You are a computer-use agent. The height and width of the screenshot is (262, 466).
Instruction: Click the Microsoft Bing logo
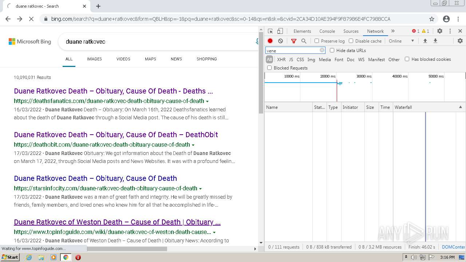point(30,41)
